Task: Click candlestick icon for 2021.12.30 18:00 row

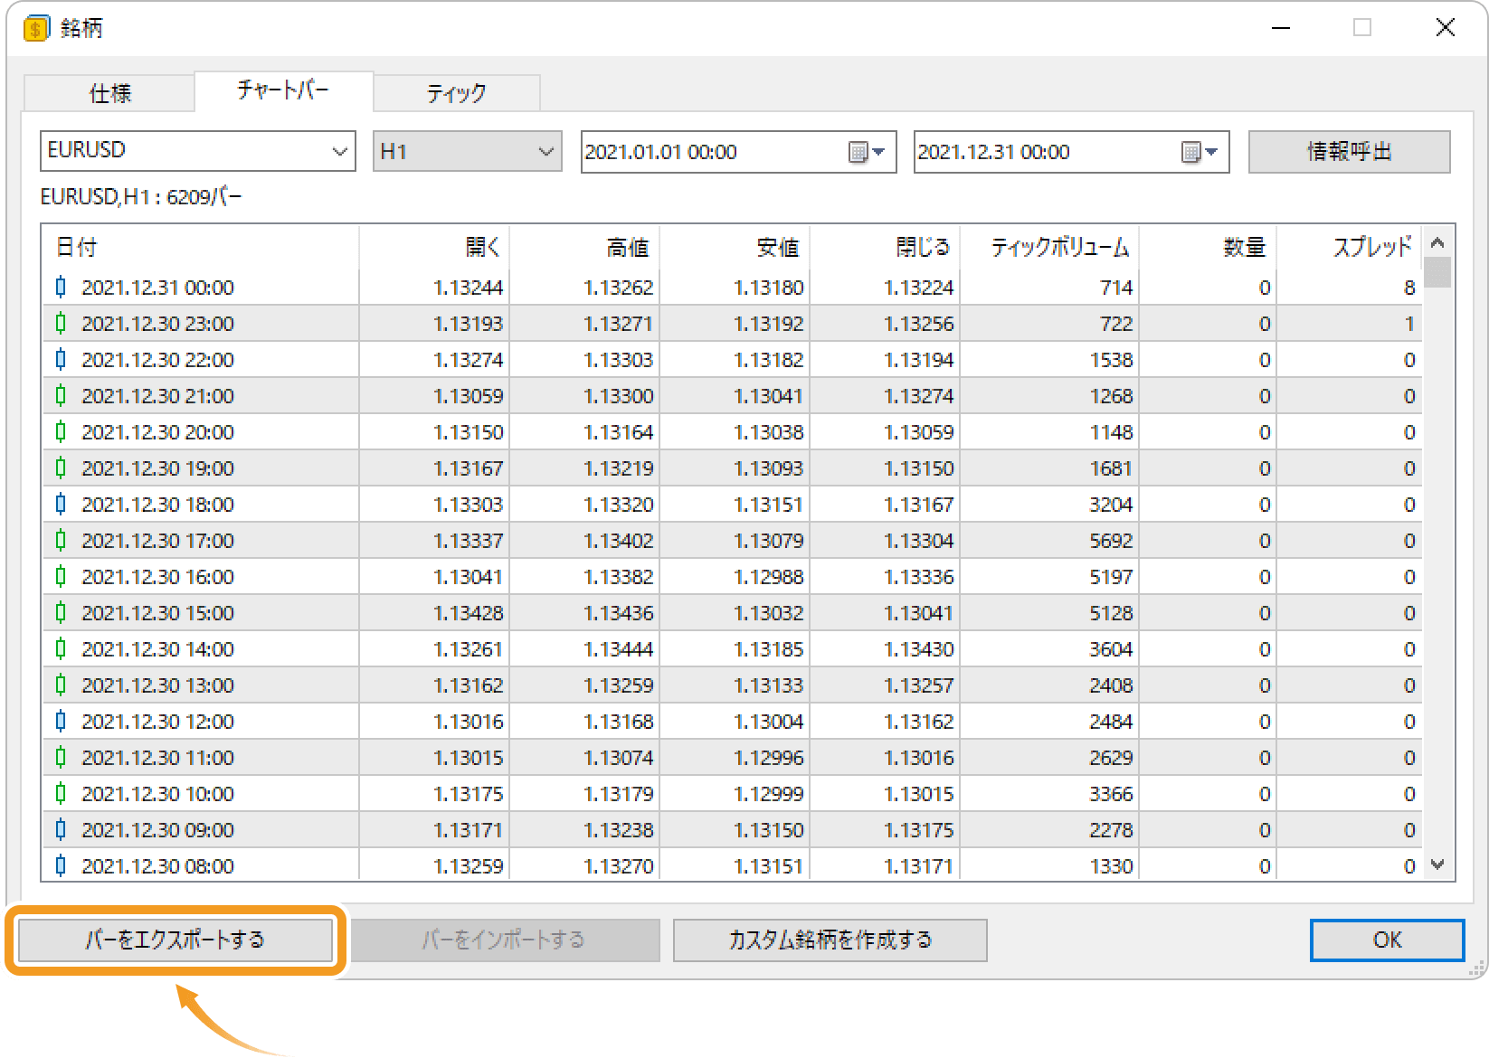Action: tap(61, 505)
